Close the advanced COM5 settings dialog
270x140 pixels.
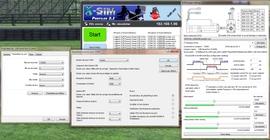[x=175, y=51]
